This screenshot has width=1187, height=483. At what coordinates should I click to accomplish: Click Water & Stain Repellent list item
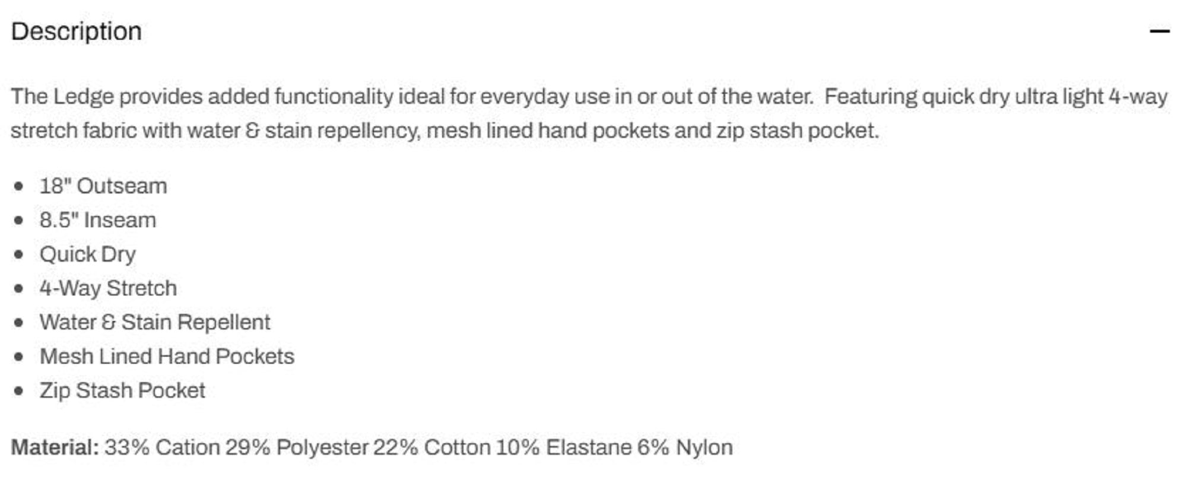(155, 322)
